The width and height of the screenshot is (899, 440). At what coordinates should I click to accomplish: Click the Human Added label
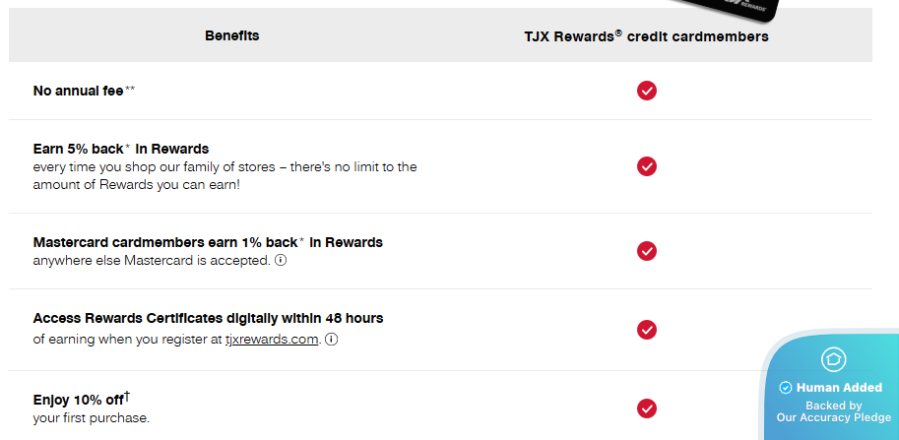(839, 388)
